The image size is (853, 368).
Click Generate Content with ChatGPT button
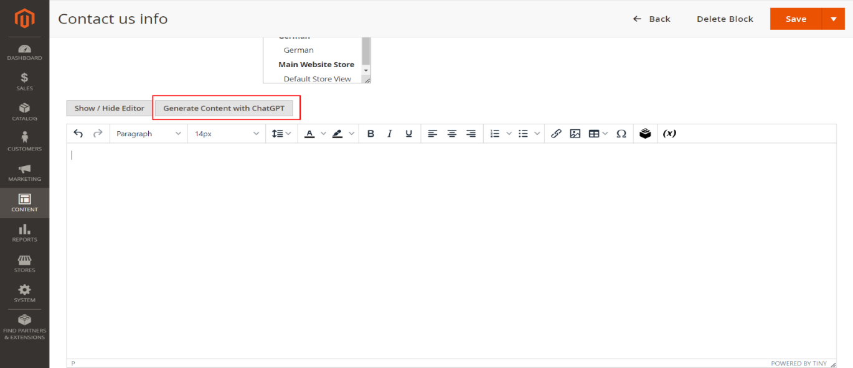224,108
